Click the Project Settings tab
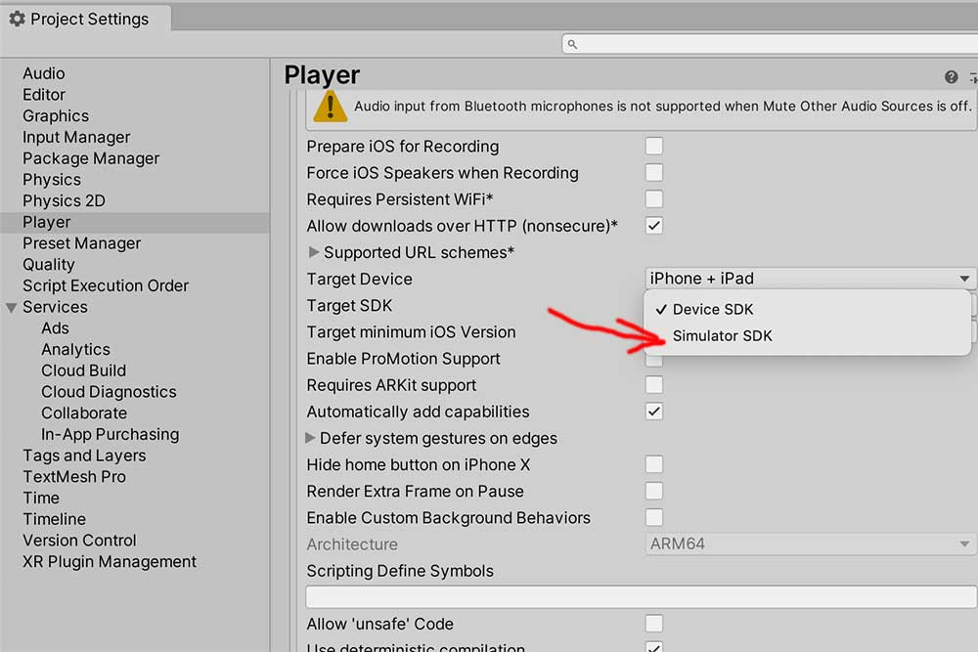This screenshot has width=978, height=652. point(85,19)
